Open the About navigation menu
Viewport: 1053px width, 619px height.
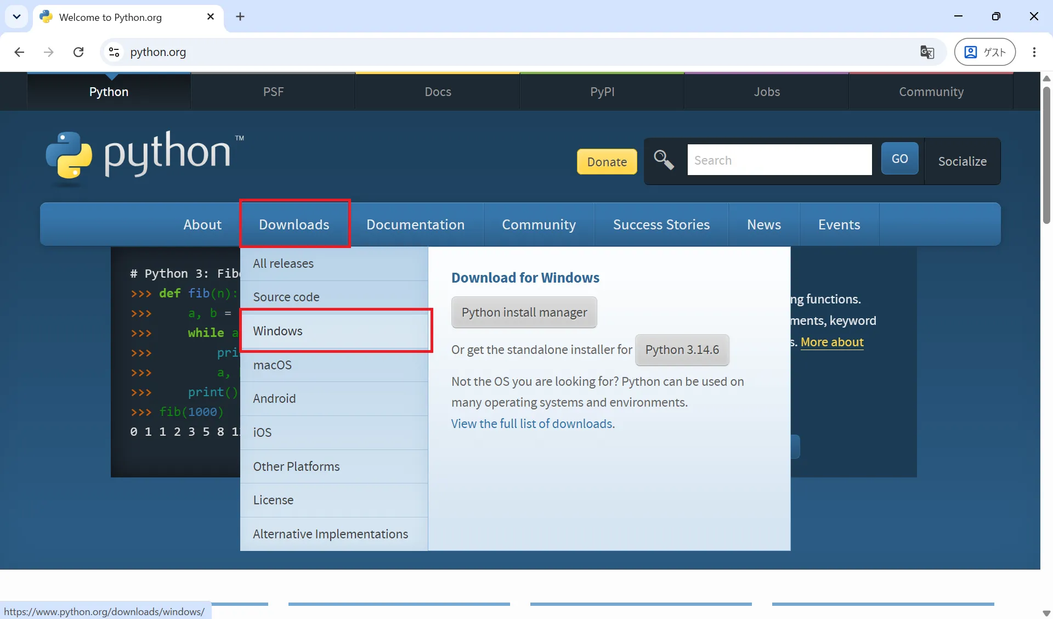(x=202, y=224)
